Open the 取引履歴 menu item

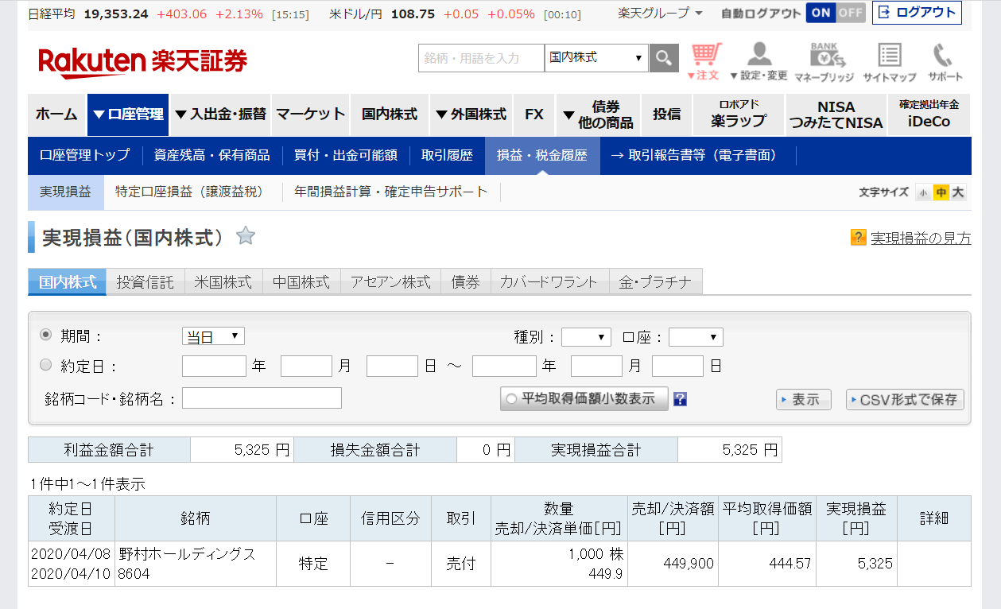[x=447, y=155]
